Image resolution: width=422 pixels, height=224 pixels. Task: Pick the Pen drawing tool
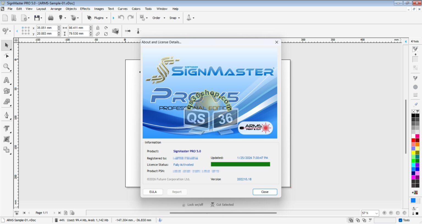[x=7, y=115]
